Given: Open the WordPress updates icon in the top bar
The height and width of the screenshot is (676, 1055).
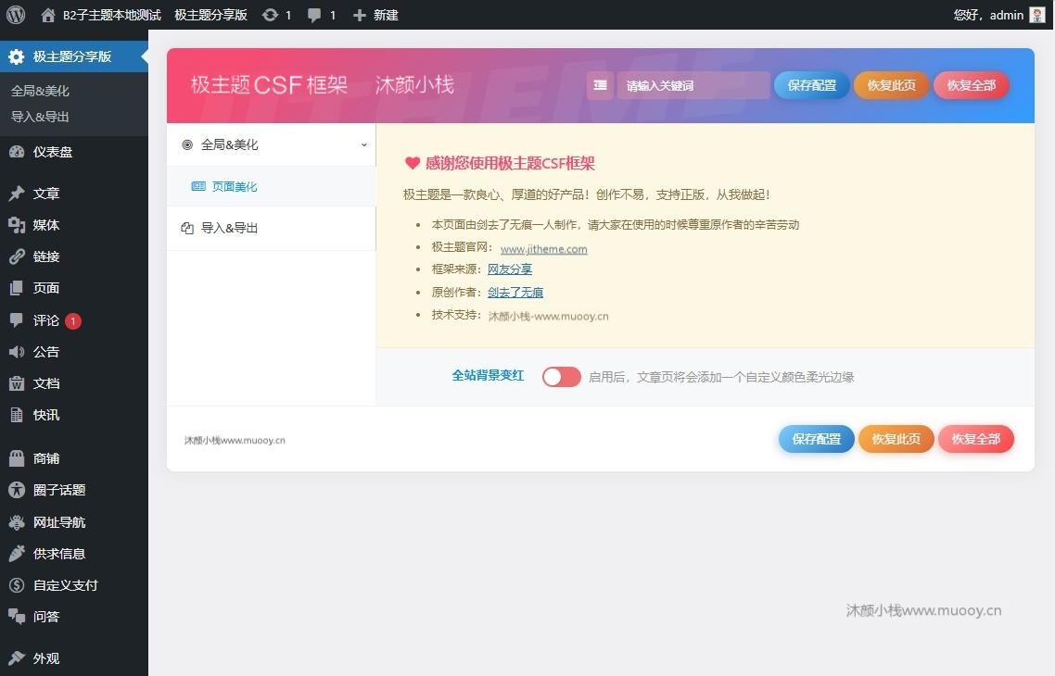Looking at the screenshot, I should click(268, 15).
